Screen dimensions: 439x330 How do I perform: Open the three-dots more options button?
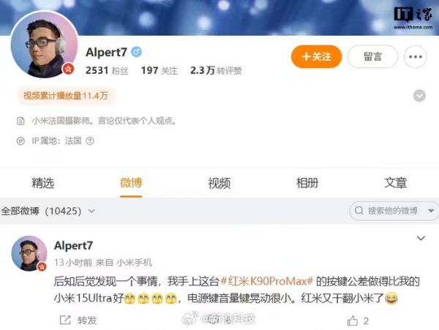pos(416,56)
